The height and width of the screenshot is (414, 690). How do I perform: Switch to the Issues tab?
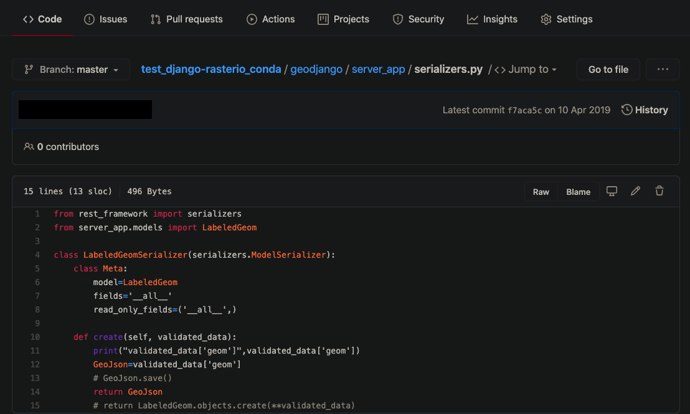pyautogui.click(x=105, y=19)
